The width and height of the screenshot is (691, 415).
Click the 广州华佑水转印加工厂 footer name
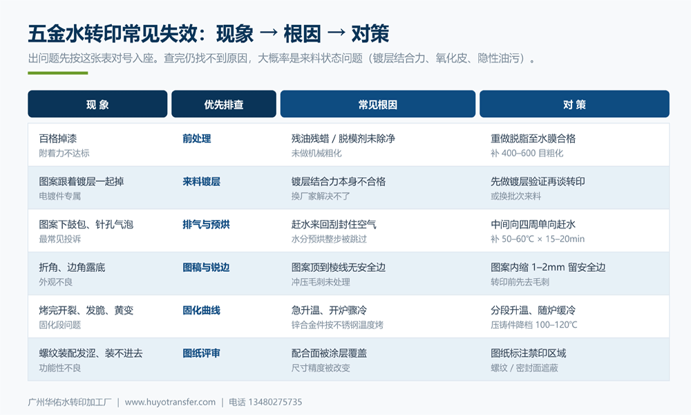coord(70,402)
